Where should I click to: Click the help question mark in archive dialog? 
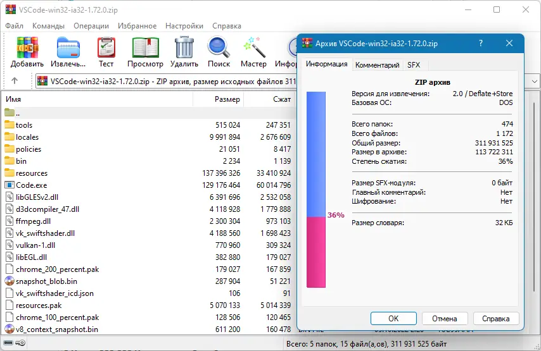[481, 44]
